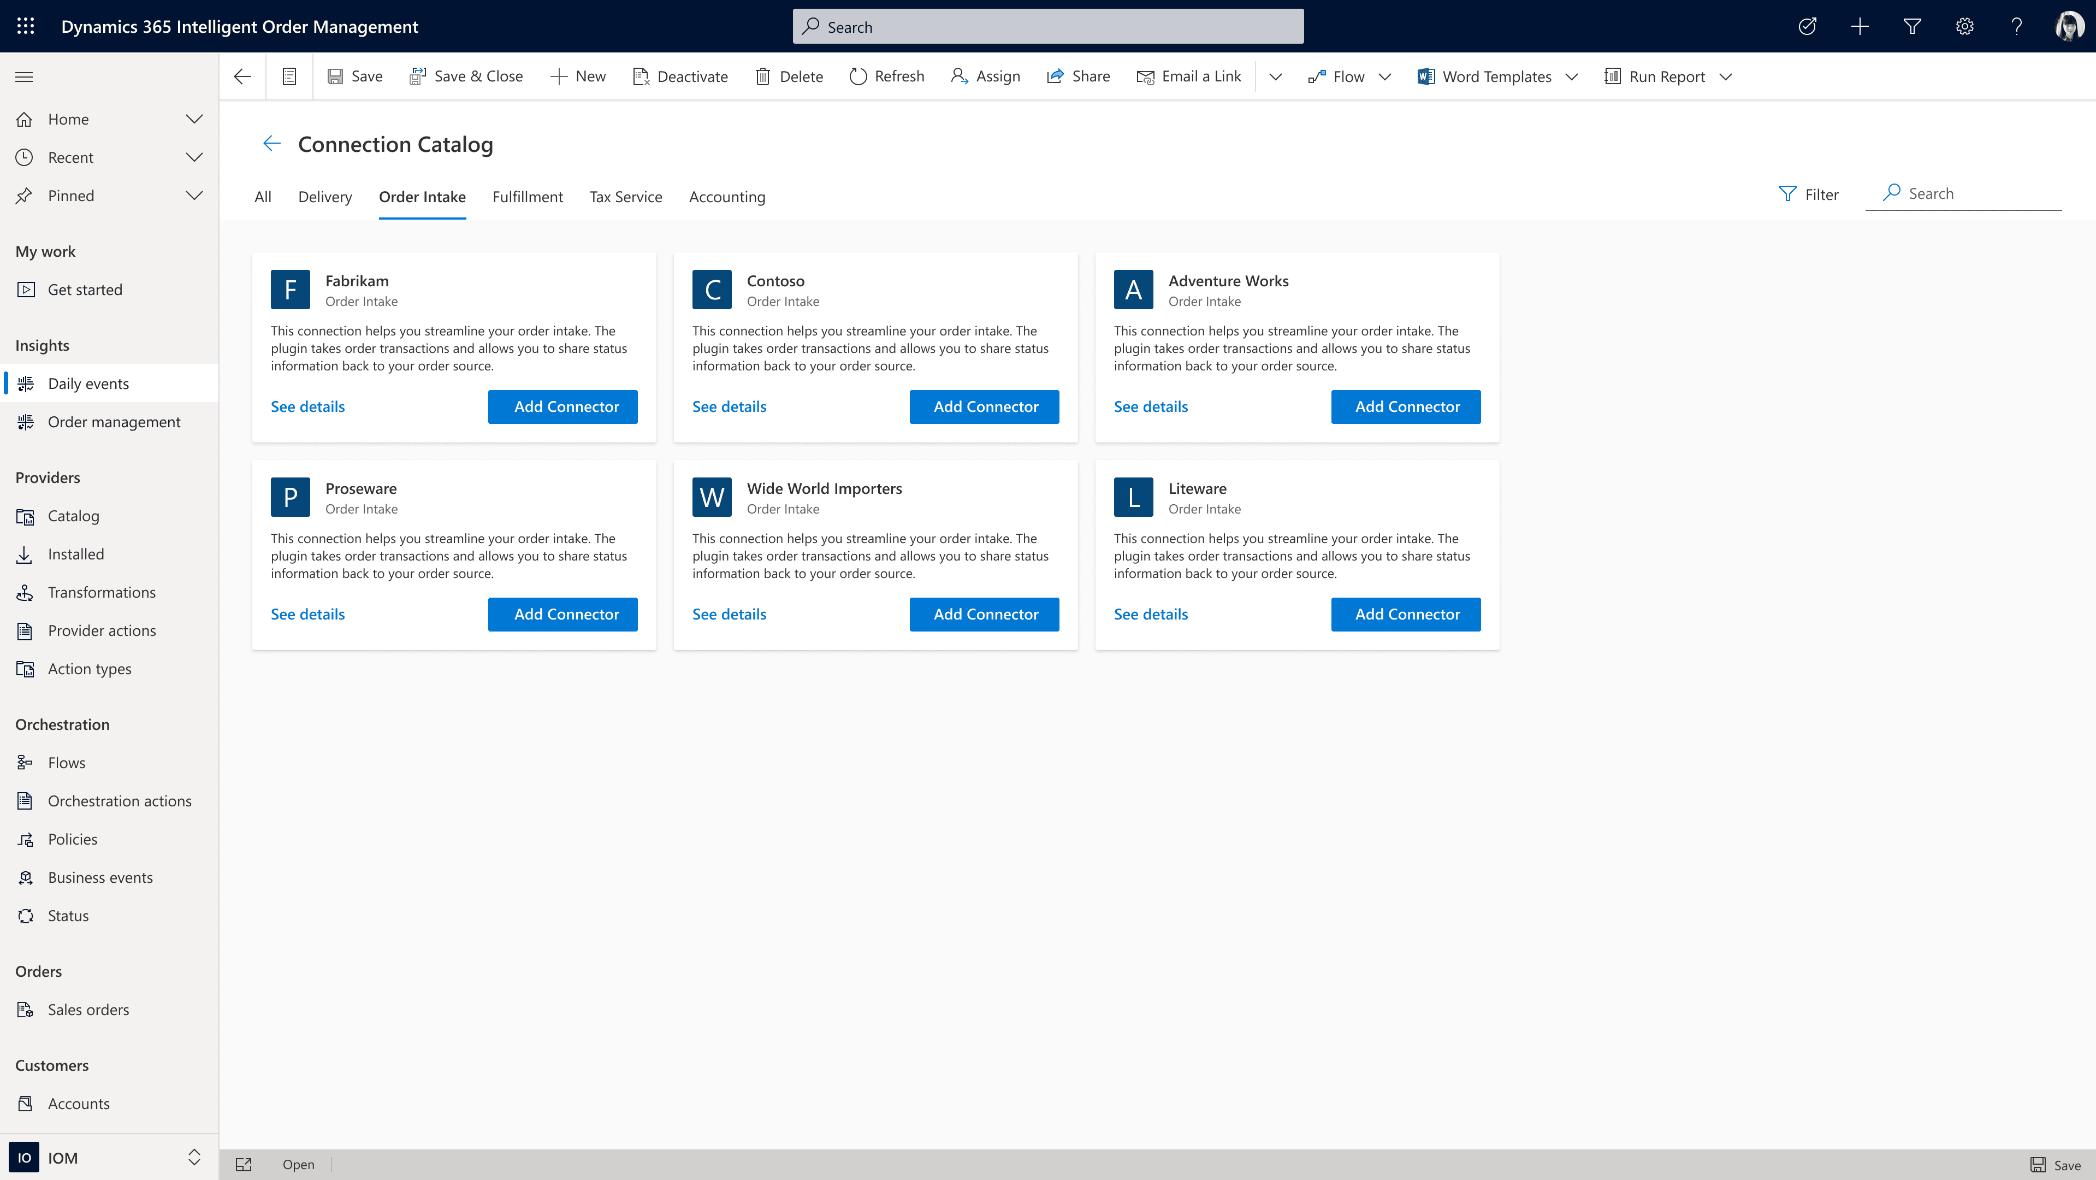
Task: Open the Flow dropdown menu
Action: point(1386,76)
